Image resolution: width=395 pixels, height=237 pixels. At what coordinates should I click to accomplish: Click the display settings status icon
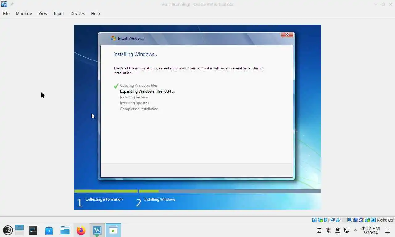click(x=350, y=220)
